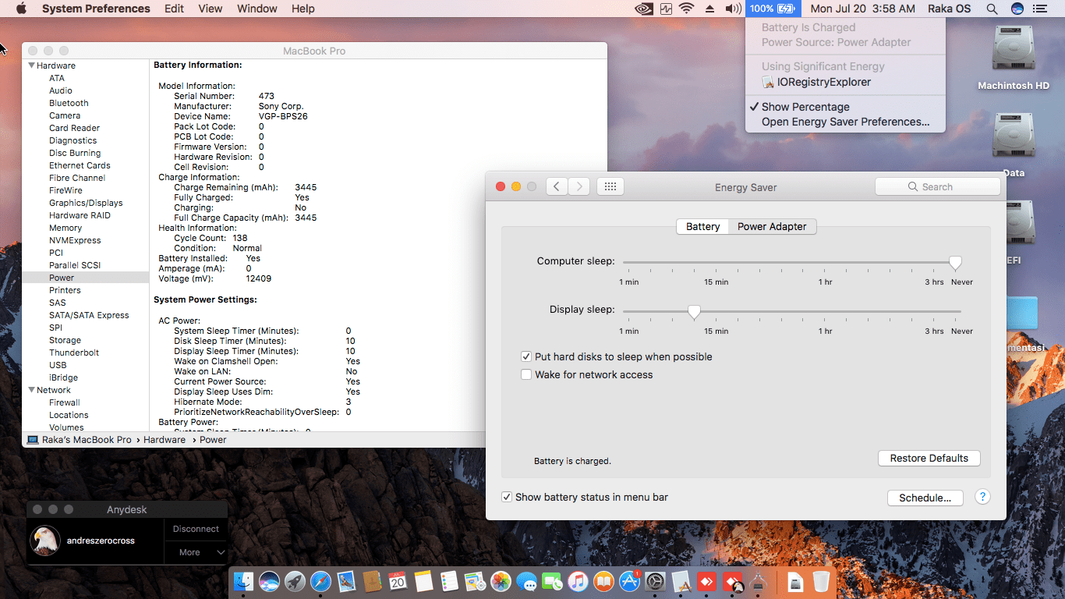This screenshot has height=599, width=1065.
Task: Toggle Show battery status in menu bar
Action: pyautogui.click(x=507, y=497)
